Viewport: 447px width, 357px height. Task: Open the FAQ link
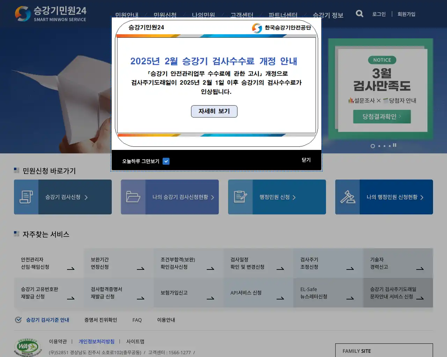point(137,320)
